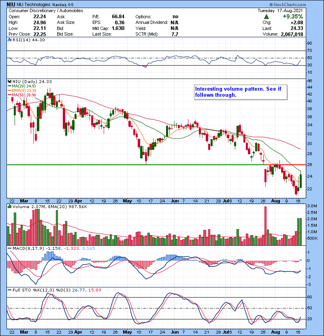
Task: Click the Volume bar chart icon
Action: (9, 206)
